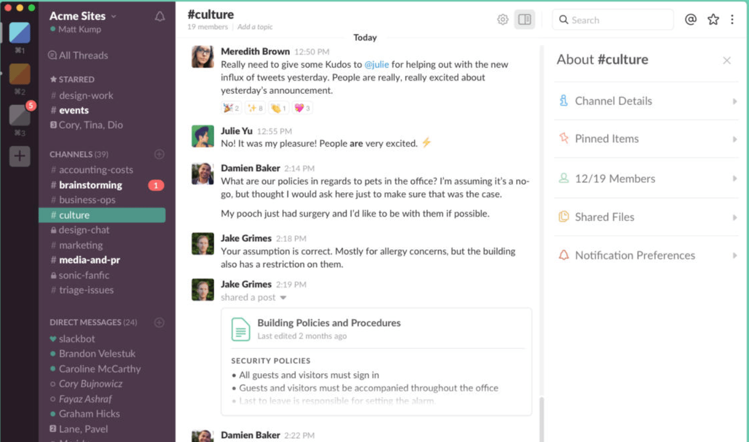The width and height of the screenshot is (749, 442).
Task: Click the lightning bolt emoji in Julie's message
Action: (x=426, y=143)
